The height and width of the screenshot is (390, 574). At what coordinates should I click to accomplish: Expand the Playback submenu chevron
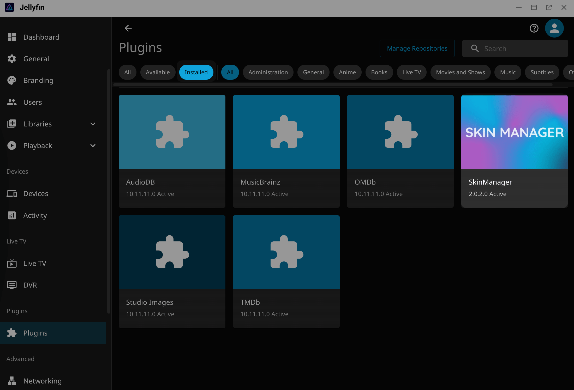coord(93,145)
